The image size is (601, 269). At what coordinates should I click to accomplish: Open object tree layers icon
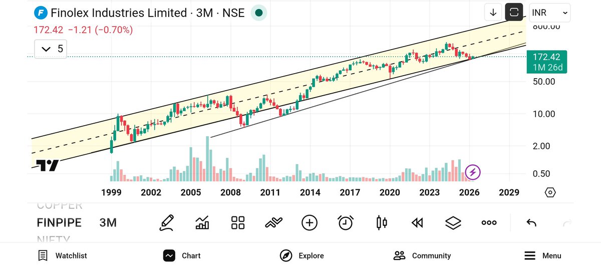coord(453,223)
